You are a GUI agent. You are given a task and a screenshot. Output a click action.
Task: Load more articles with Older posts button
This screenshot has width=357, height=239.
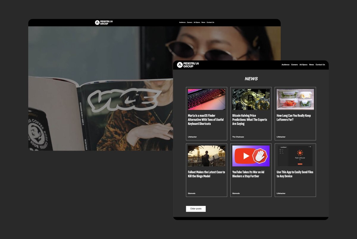(x=196, y=209)
